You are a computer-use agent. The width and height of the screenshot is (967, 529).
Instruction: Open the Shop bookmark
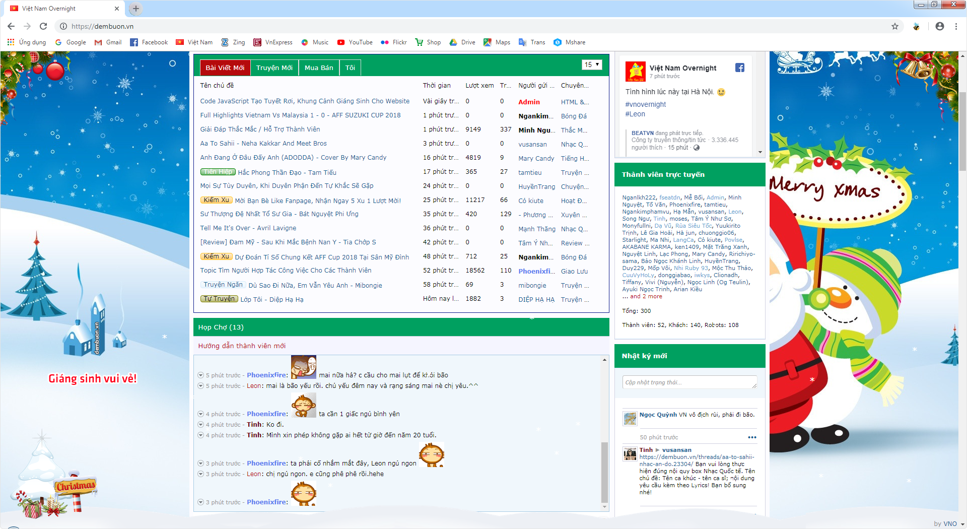(428, 42)
